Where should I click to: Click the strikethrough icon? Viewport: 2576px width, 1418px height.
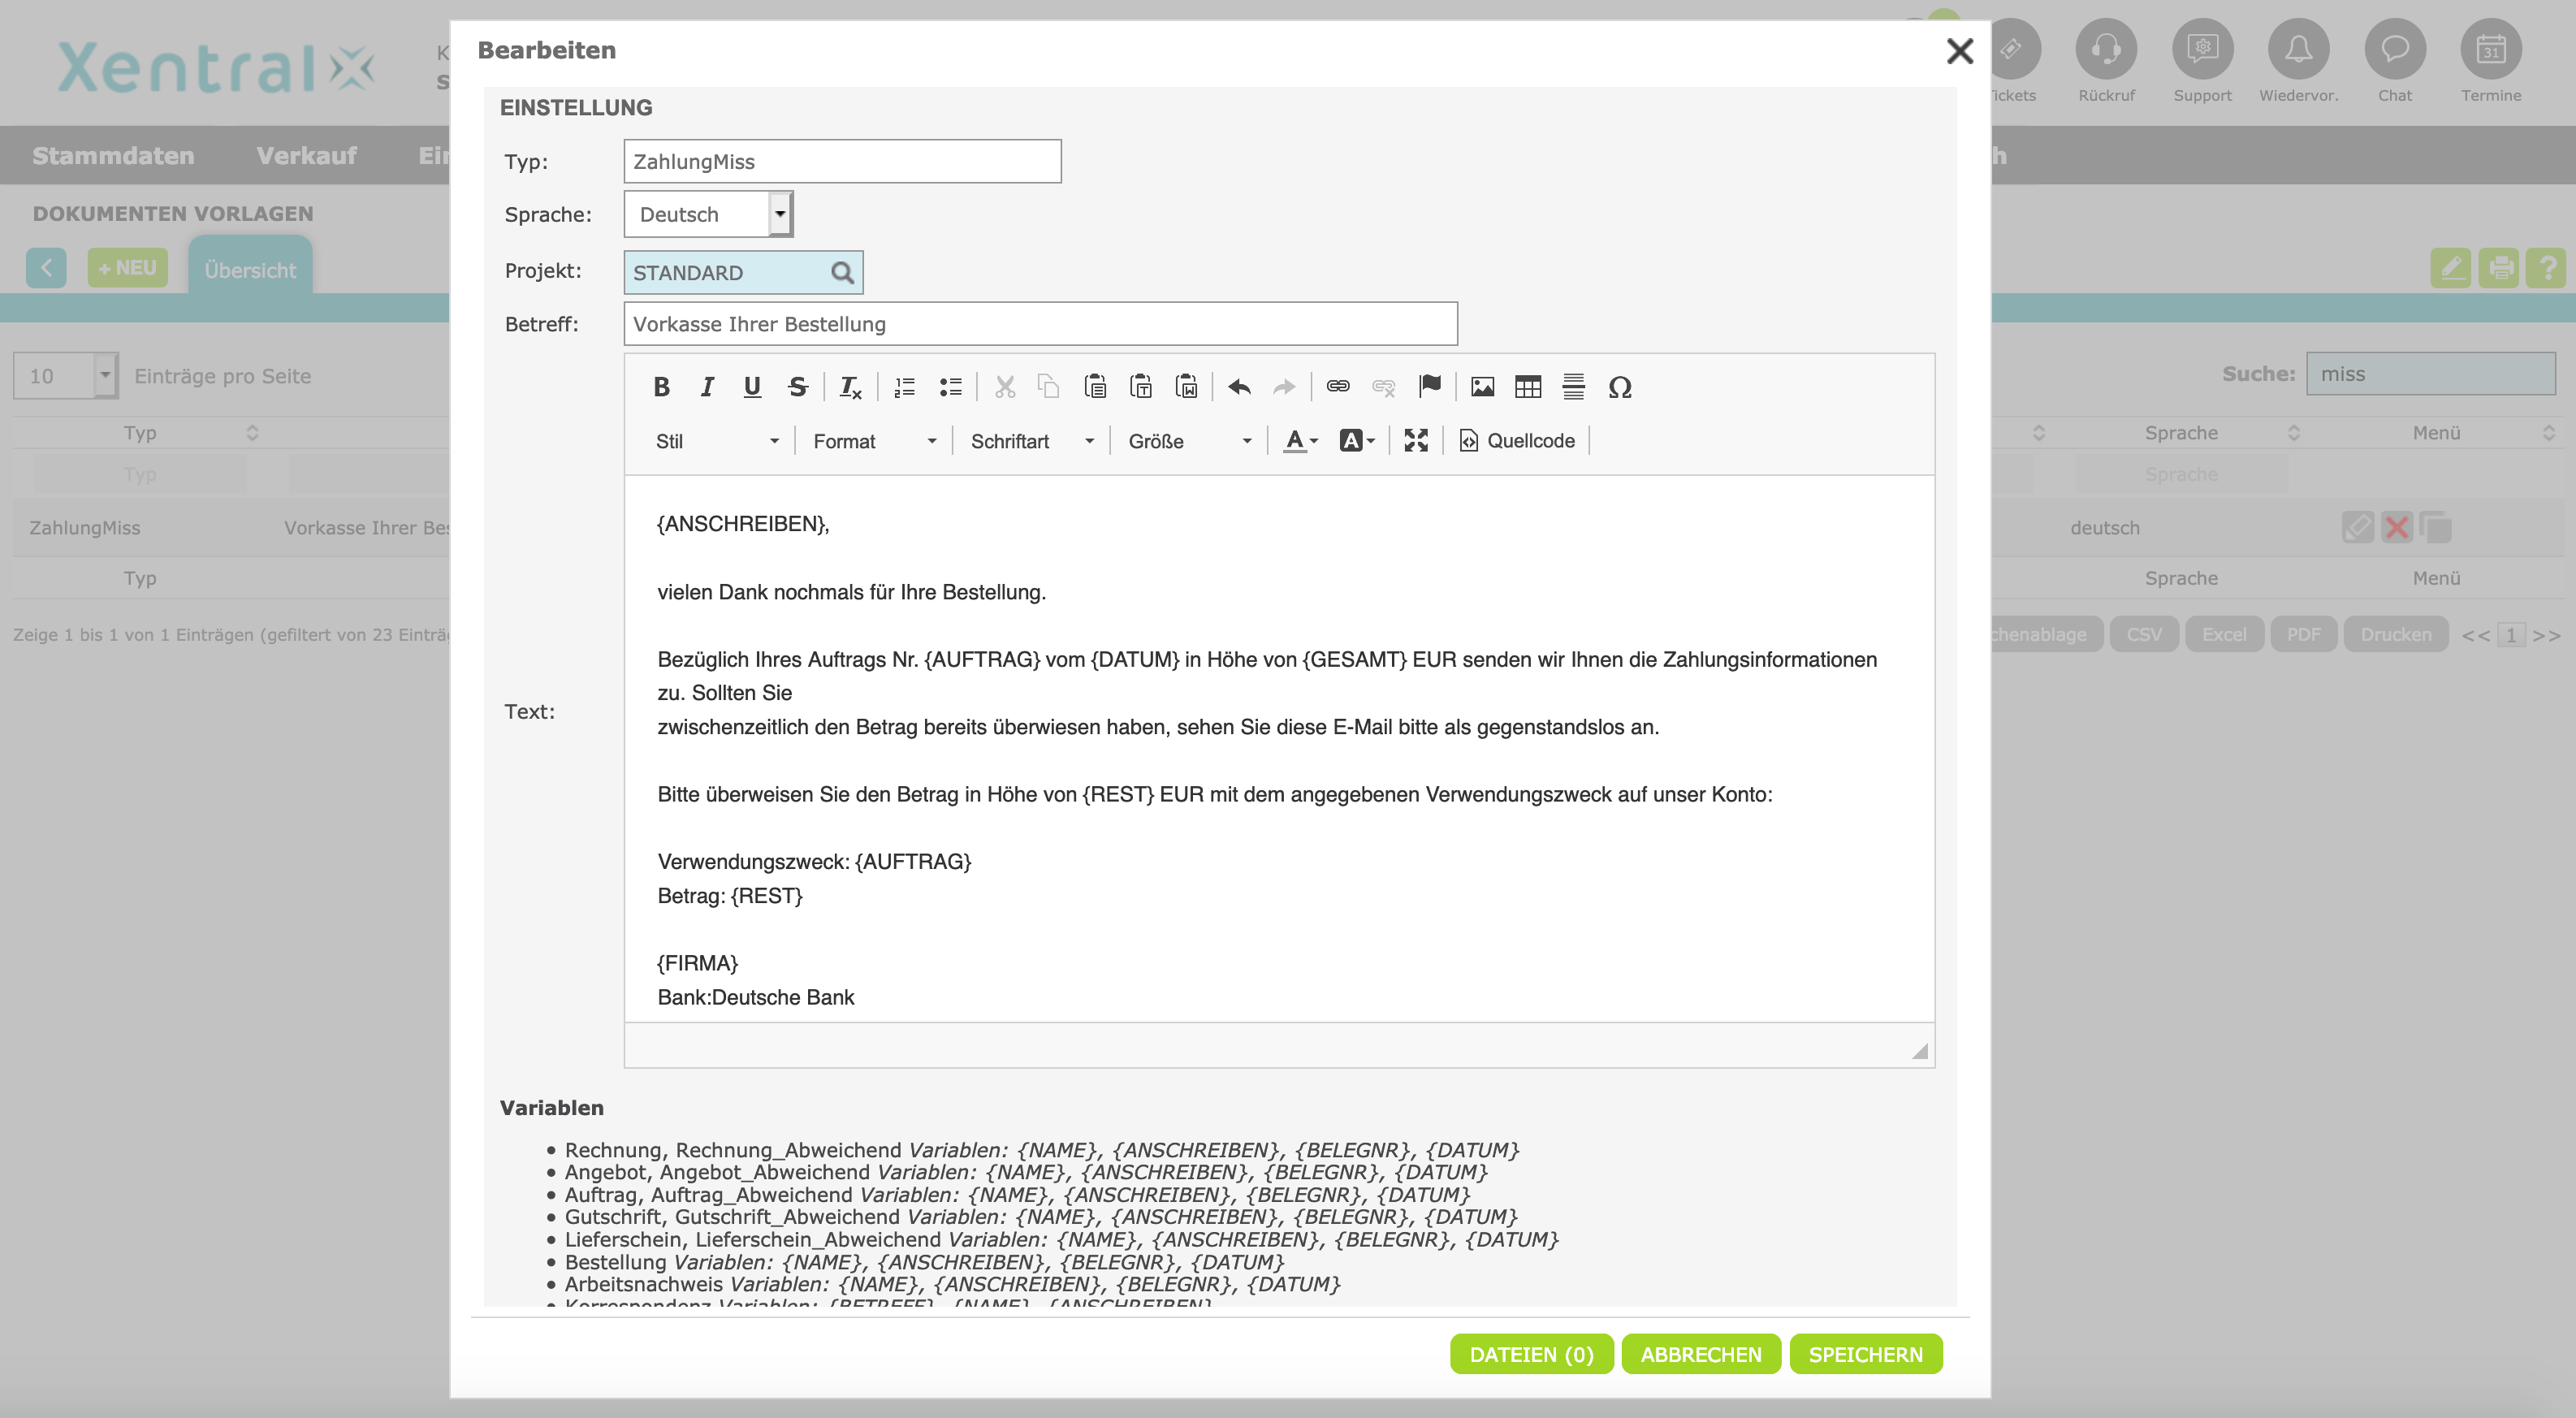tap(797, 387)
